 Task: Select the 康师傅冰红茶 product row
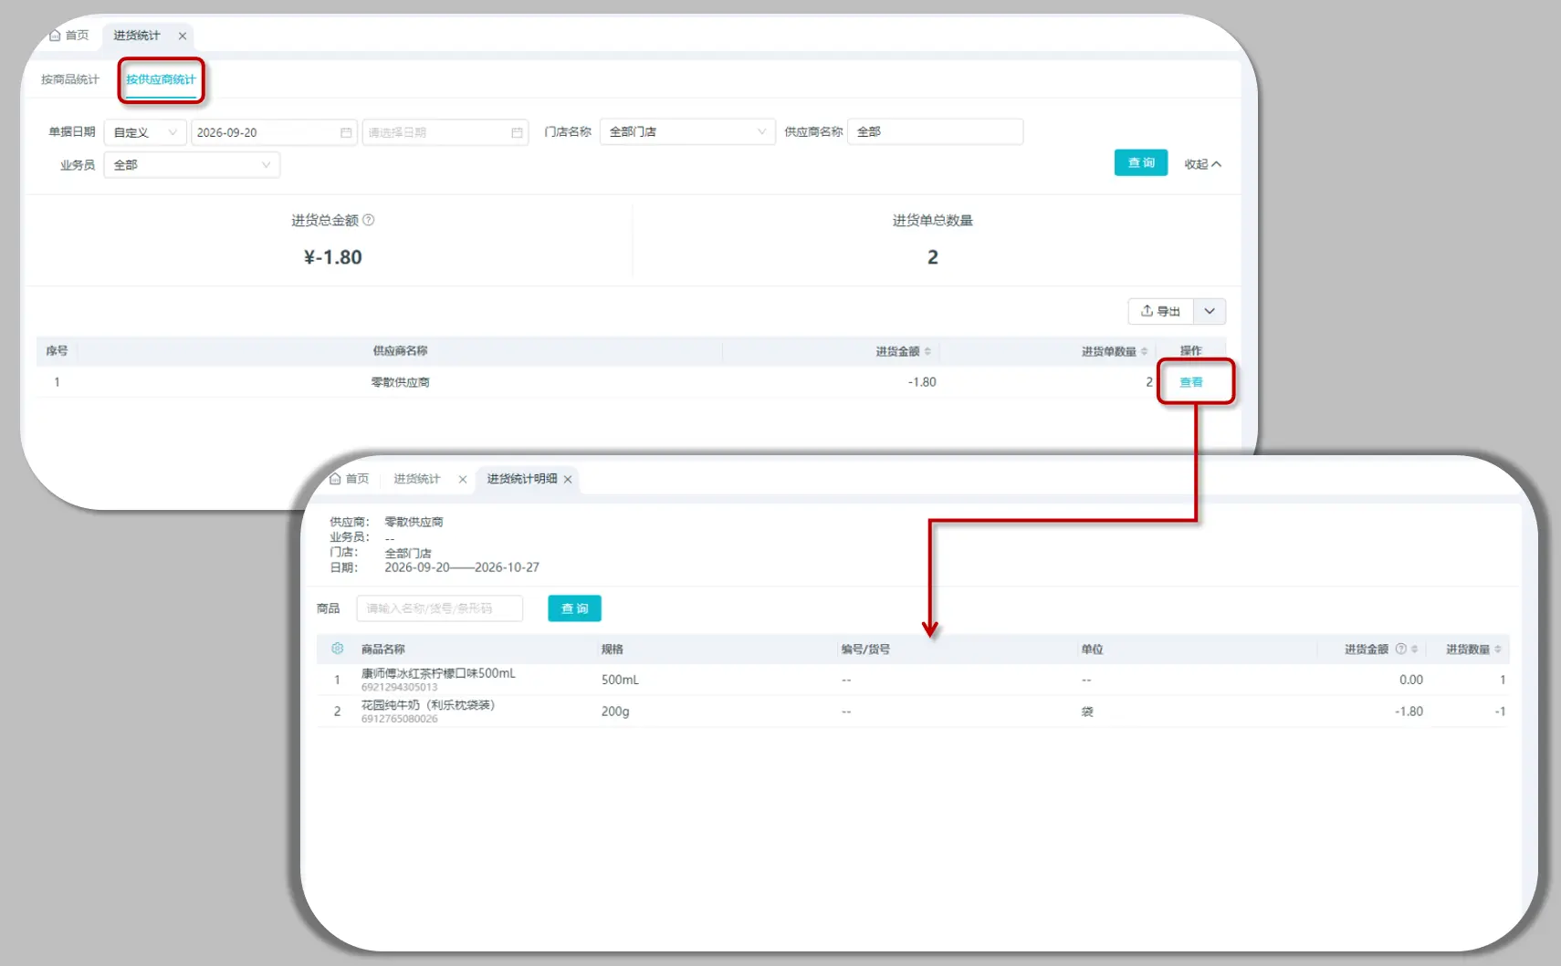(x=913, y=680)
